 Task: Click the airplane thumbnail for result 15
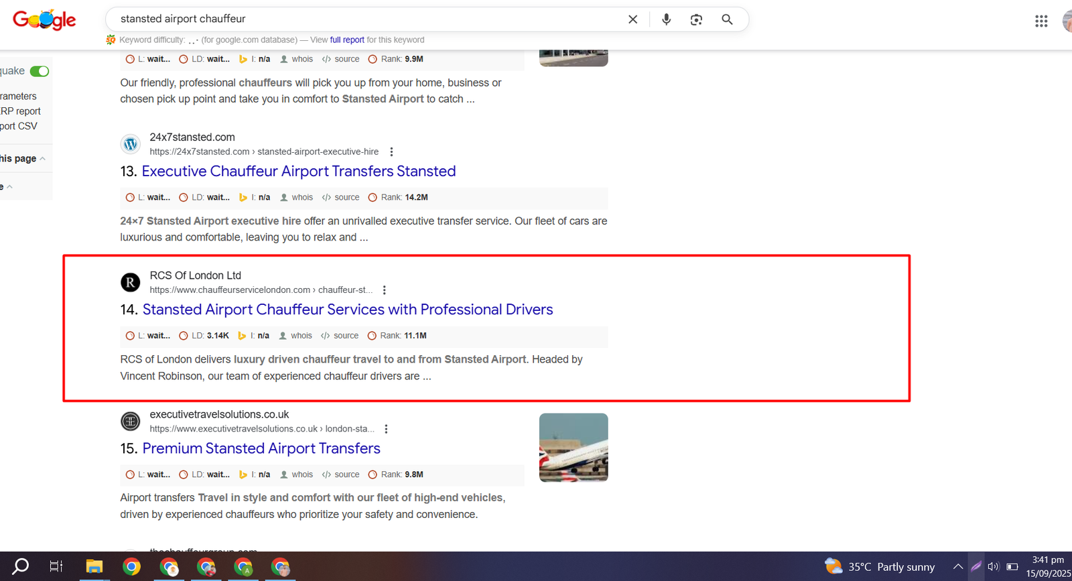(x=574, y=447)
